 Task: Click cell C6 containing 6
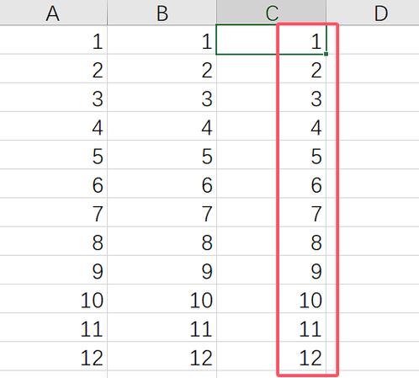[271, 184]
